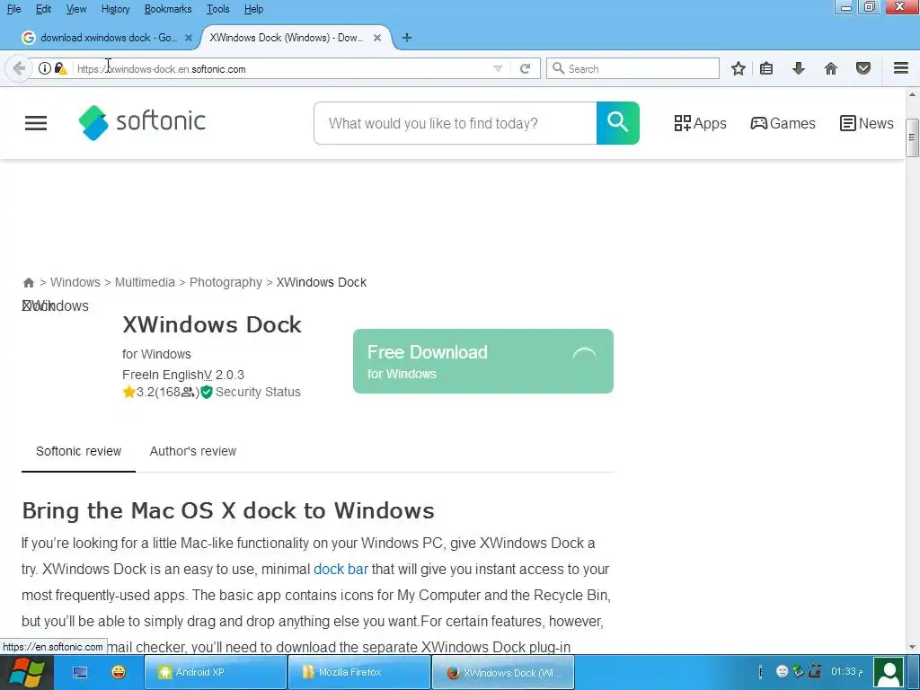920x690 pixels.
Task: Open the File menu
Action: coord(13,9)
